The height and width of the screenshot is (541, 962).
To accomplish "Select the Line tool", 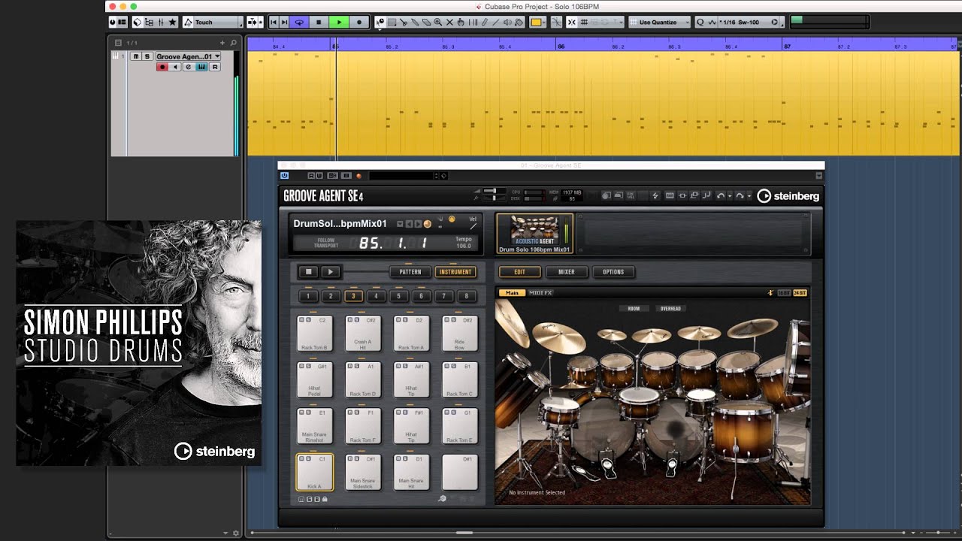I will coord(496,23).
